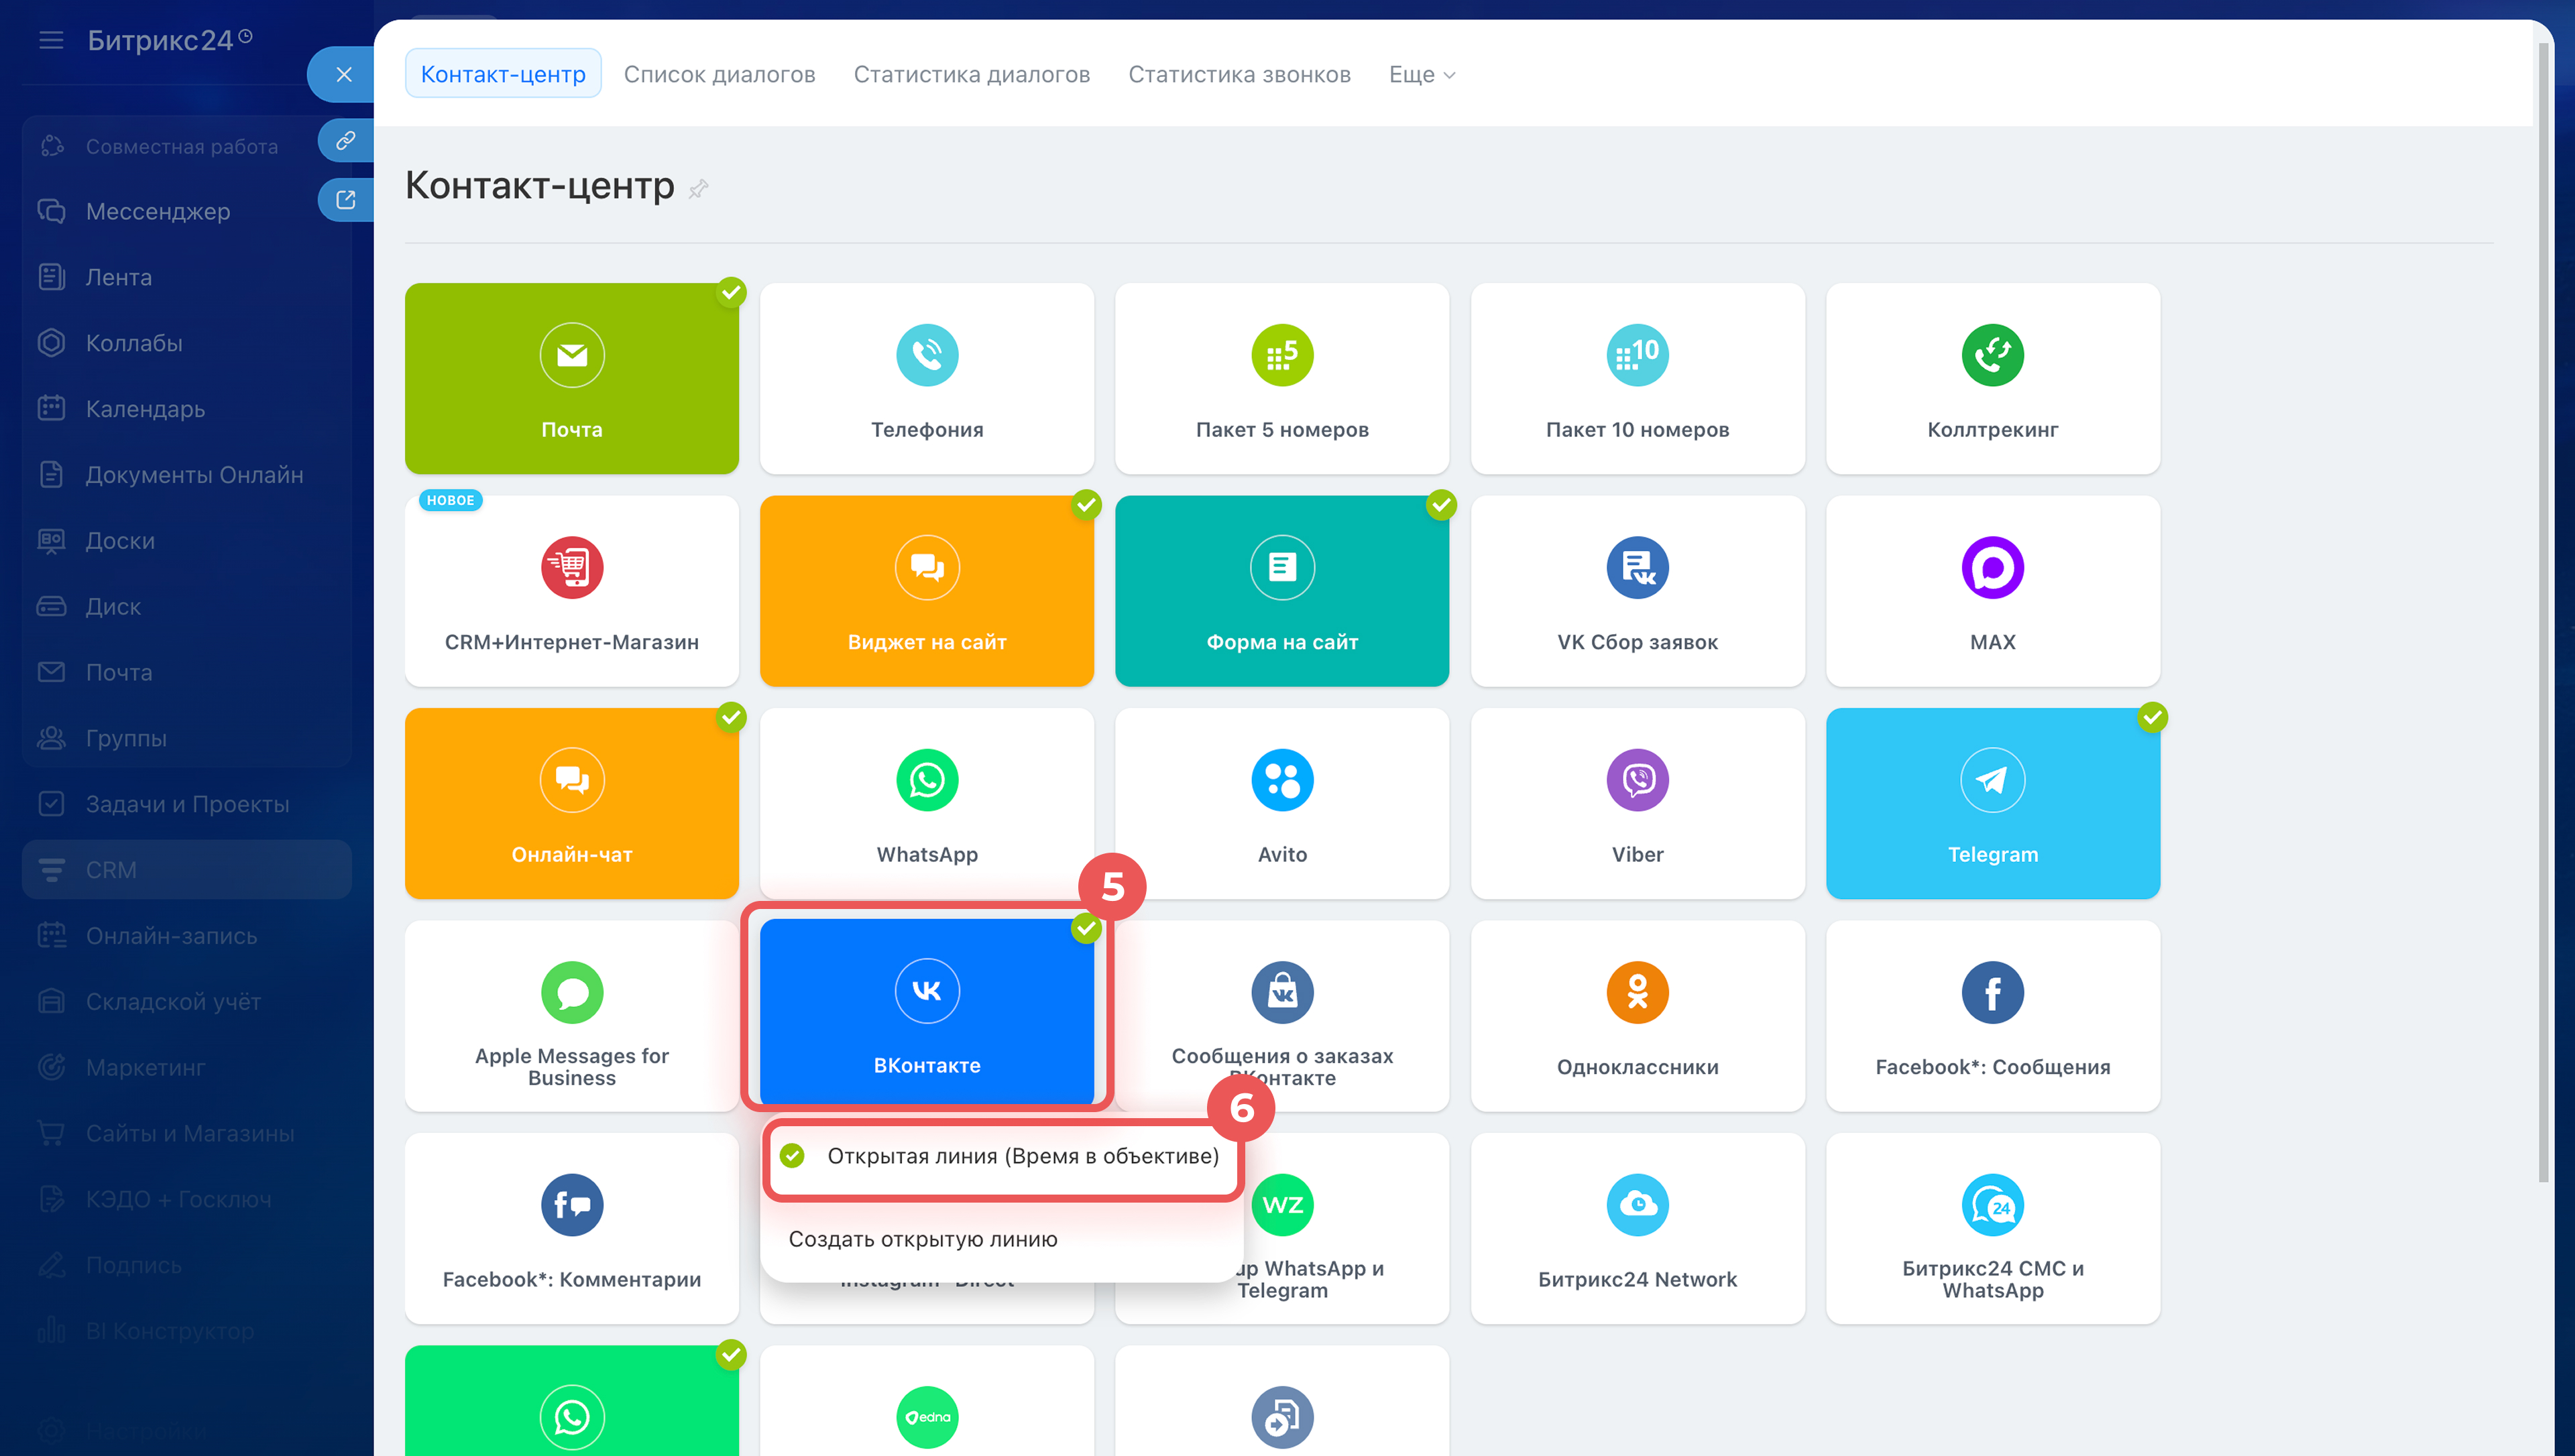Screen dimensions: 2575x1456
Task: Toggle the hamburger menu in sidebar
Action: tap(51, 40)
